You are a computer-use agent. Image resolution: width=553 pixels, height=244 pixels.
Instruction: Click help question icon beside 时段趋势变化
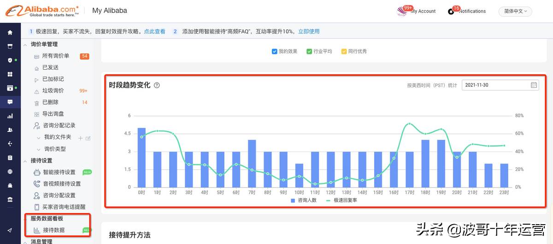click(157, 85)
